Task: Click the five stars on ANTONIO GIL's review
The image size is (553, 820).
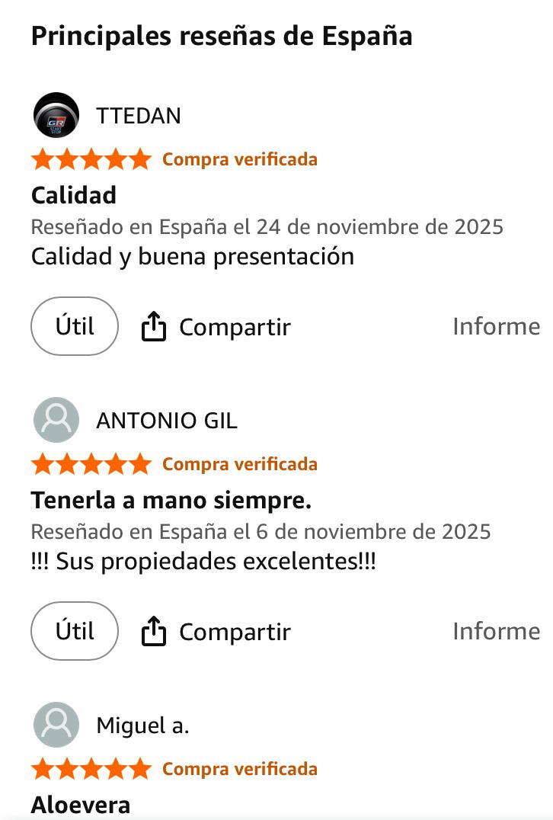Action: tap(91, 464)
